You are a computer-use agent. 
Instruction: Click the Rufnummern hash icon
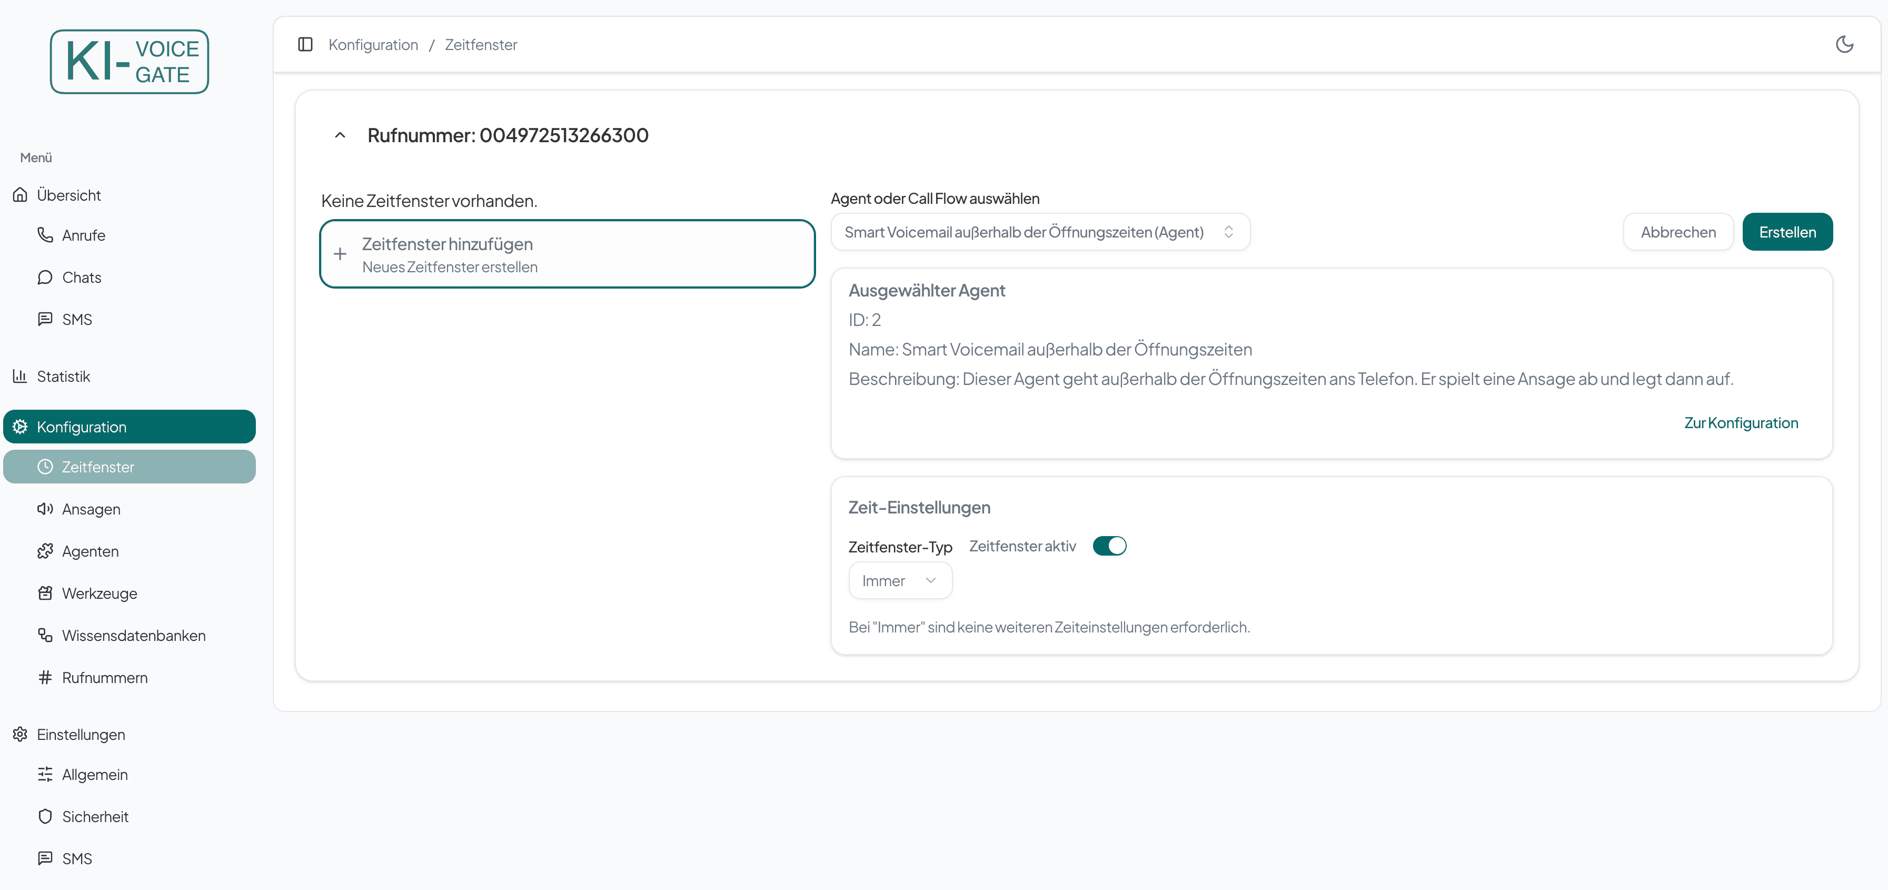click(45, 677)
